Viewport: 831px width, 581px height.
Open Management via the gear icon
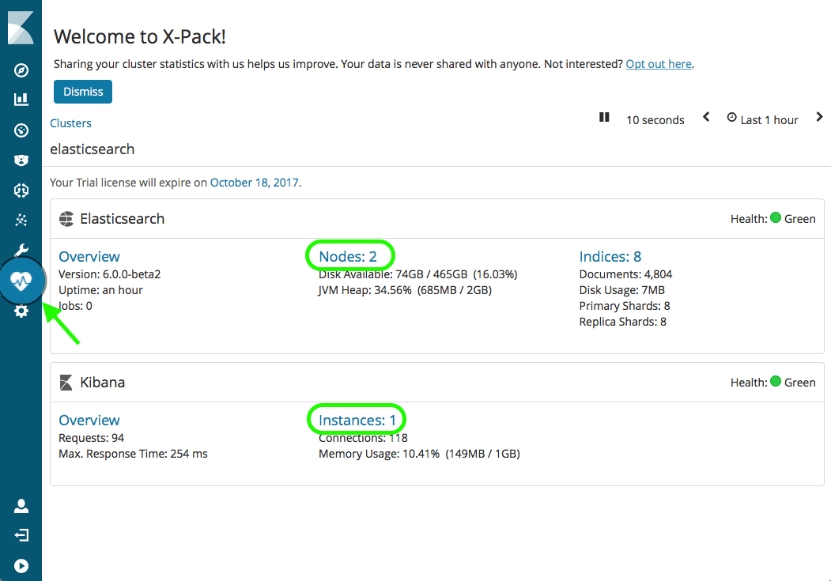(x=21, y=311)
